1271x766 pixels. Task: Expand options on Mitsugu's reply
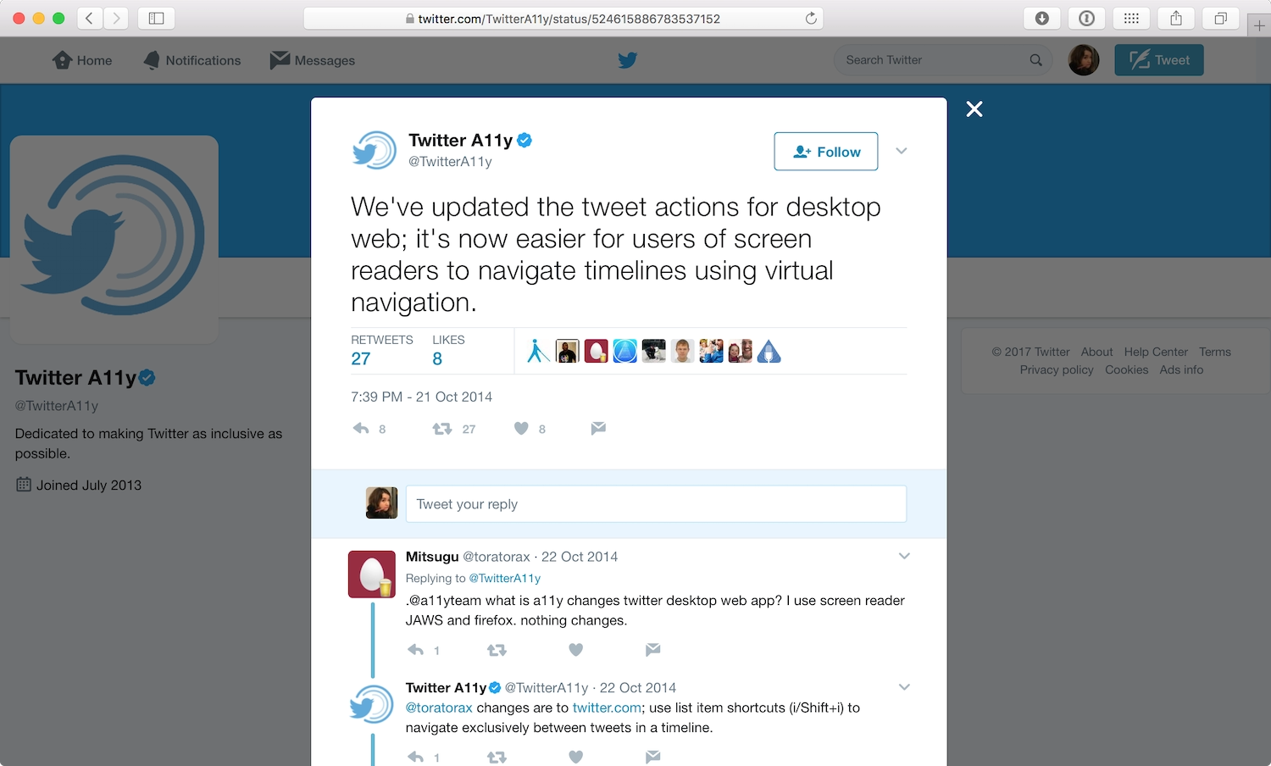tap(904, 556)
